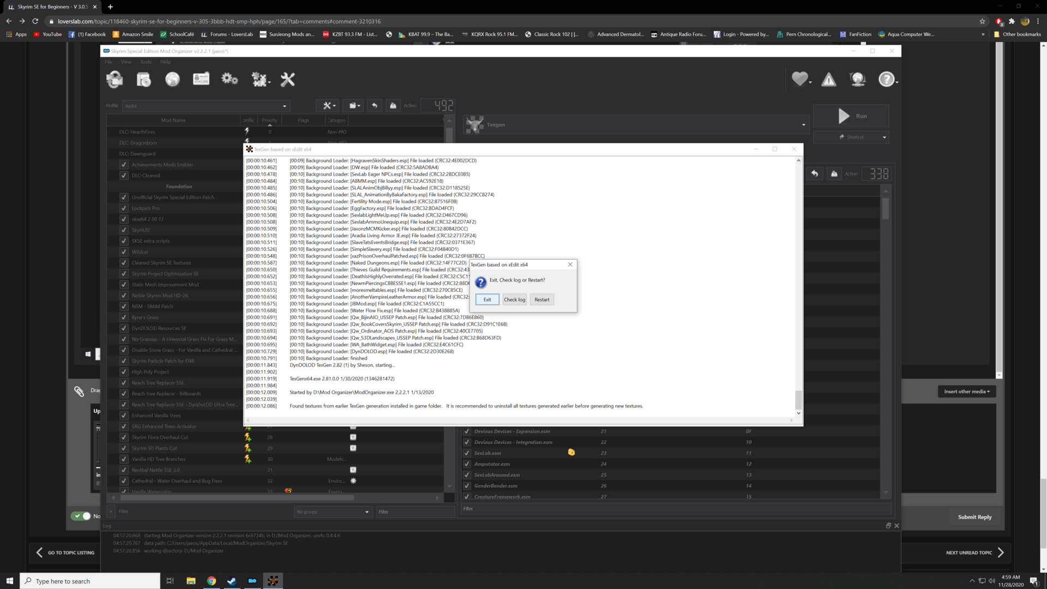This screenshot has height=589, width=1047.
Task: Show hidden system tray icons
Action: [972, 581]
